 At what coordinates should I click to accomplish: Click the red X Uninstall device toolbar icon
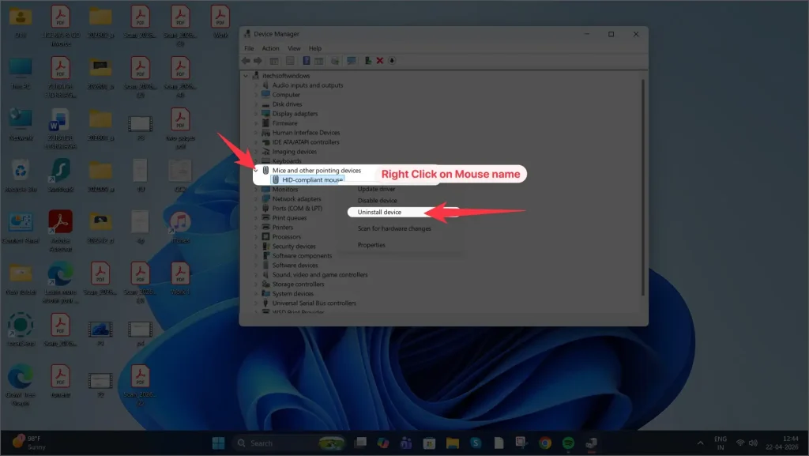pos(380,61)
